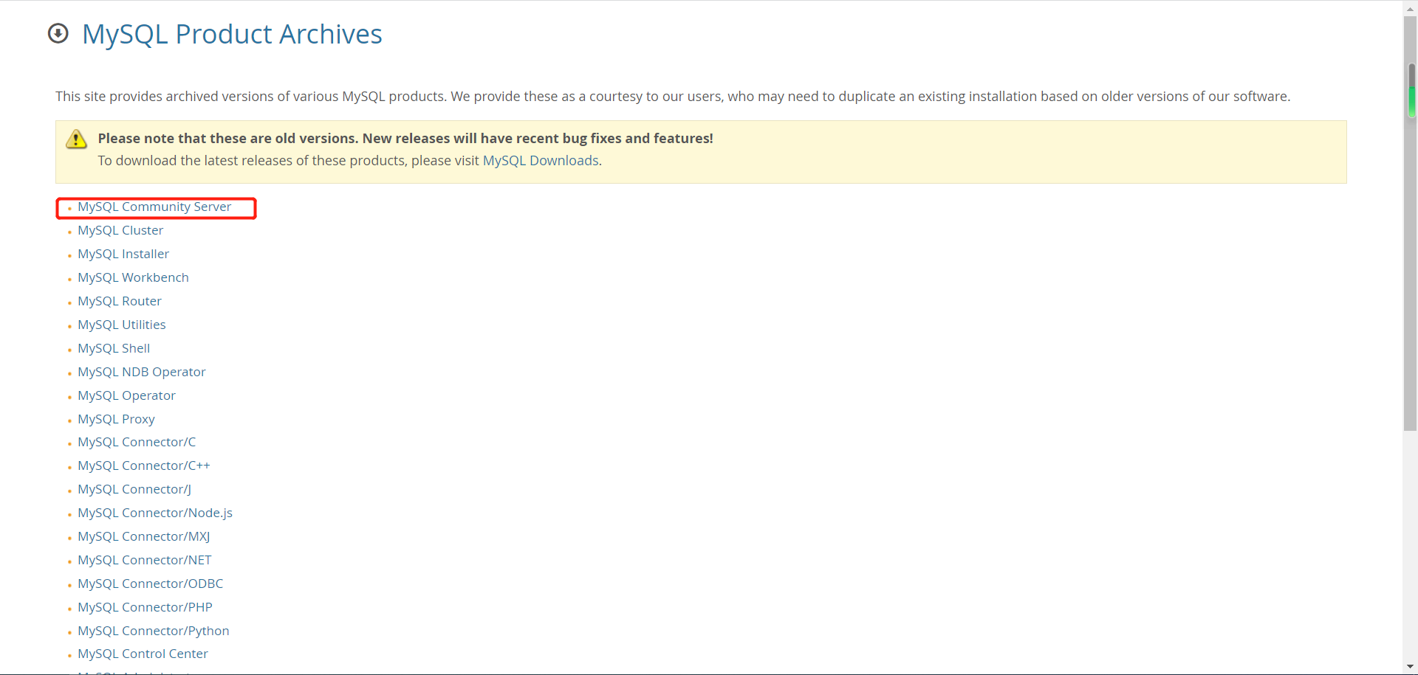Open the MySQL Control Center link
Screen dimensions: 1418x675
pyautogui.click(x=143, y=654)
